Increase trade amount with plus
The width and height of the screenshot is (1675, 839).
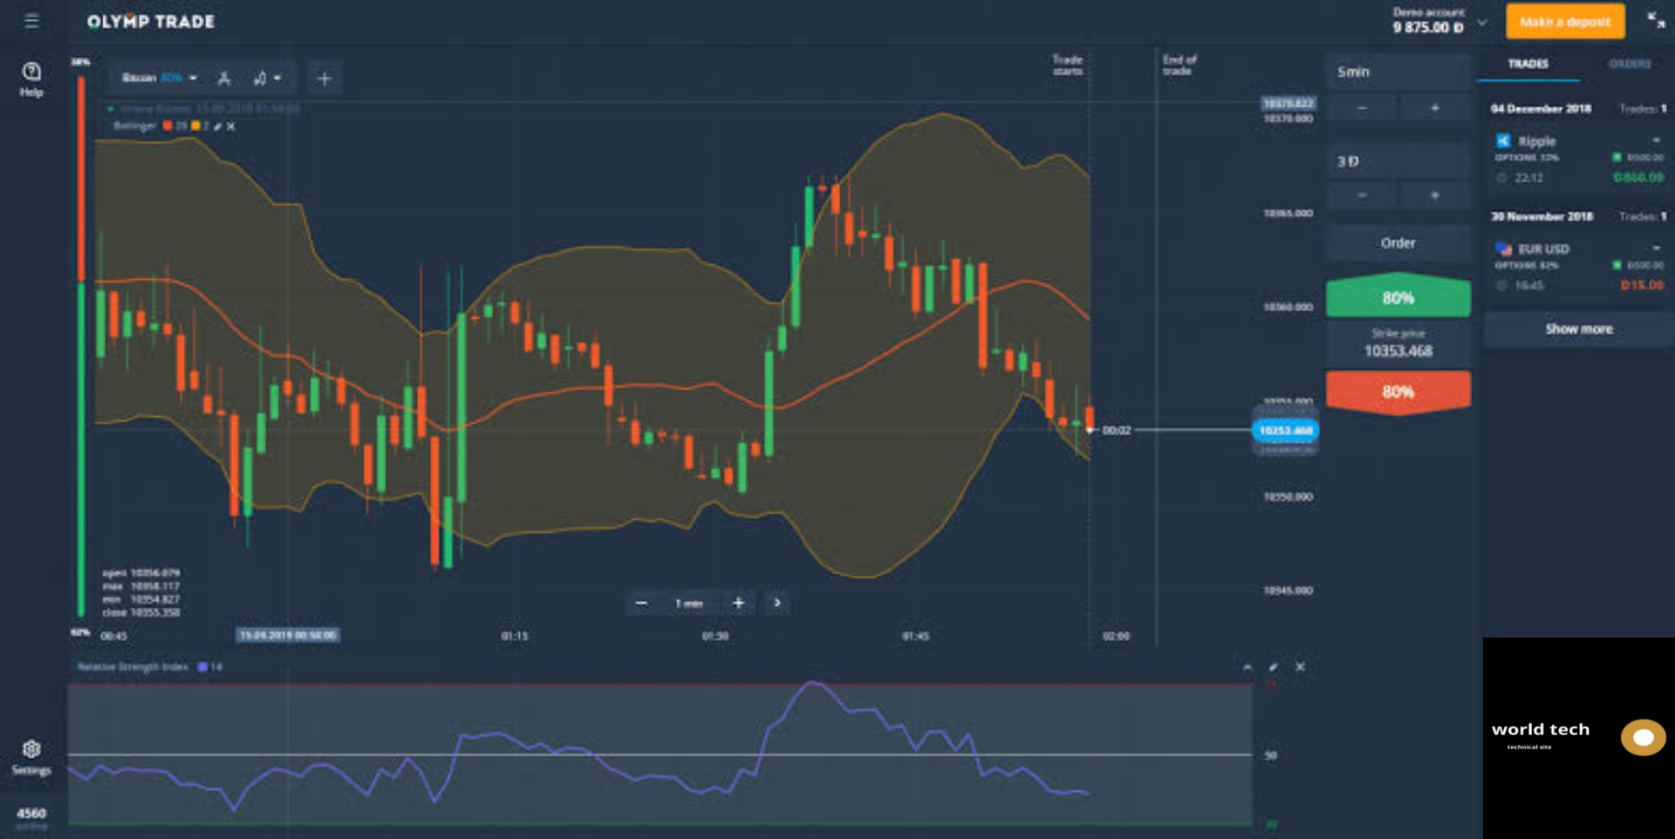click(x=1435, y=195)
